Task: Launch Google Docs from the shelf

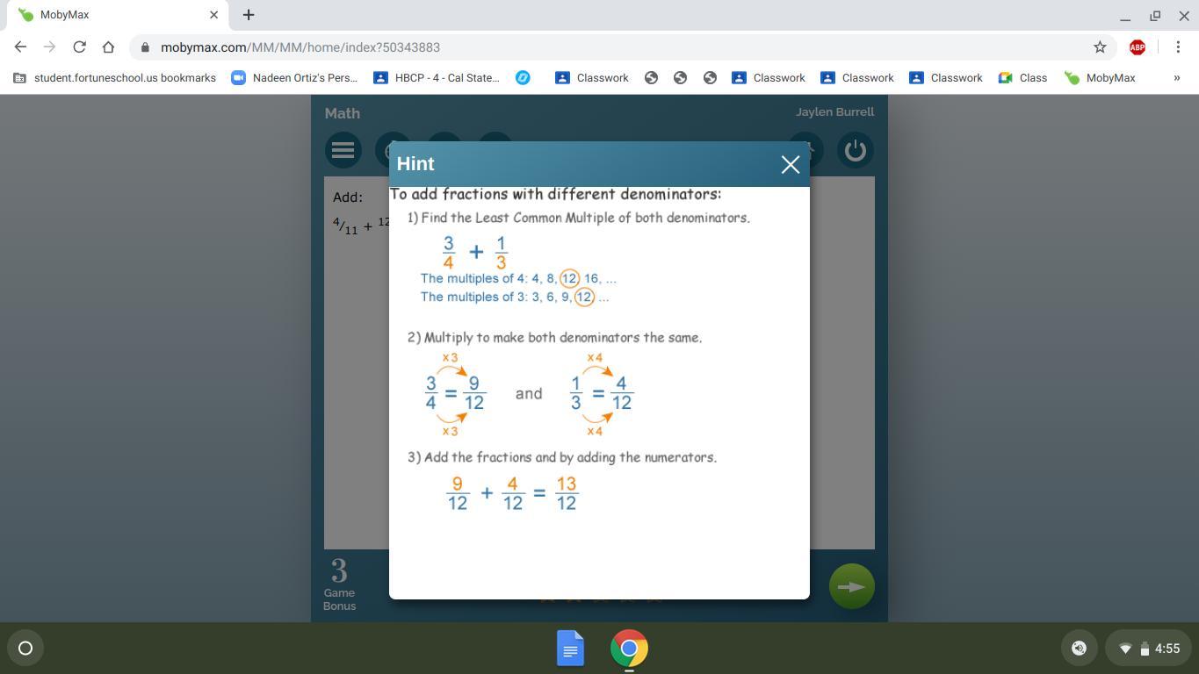Action: pos(570,649)
